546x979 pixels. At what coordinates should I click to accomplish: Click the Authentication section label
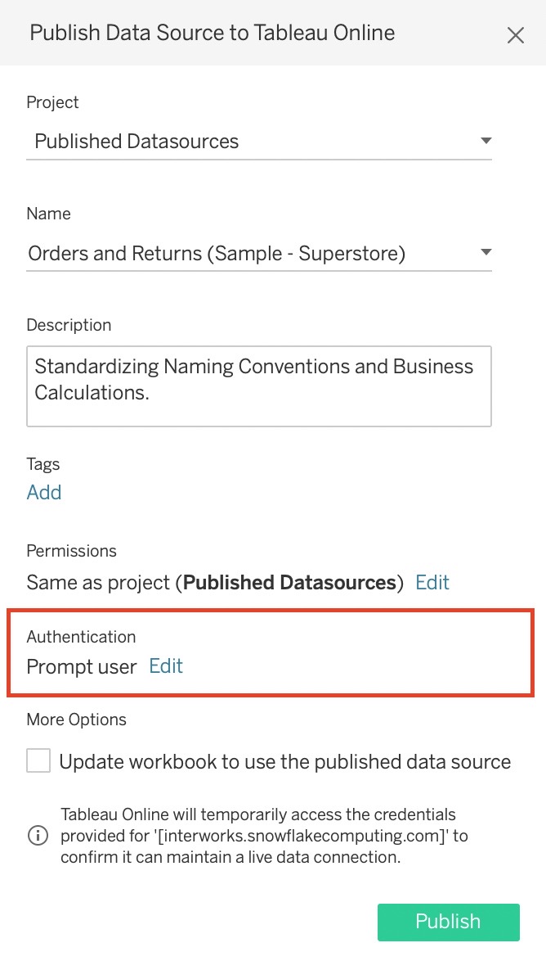(x=81, y=637)
